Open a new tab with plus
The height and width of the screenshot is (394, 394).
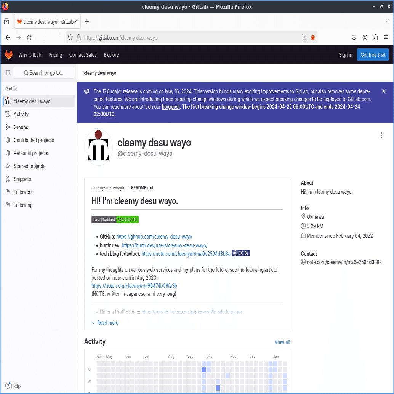tap(87, 22)
